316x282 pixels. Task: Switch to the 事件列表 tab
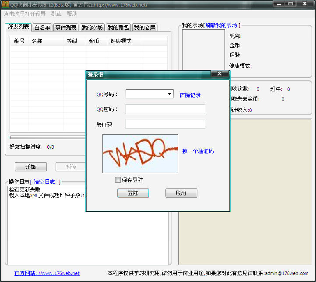[x=66, y=28]
